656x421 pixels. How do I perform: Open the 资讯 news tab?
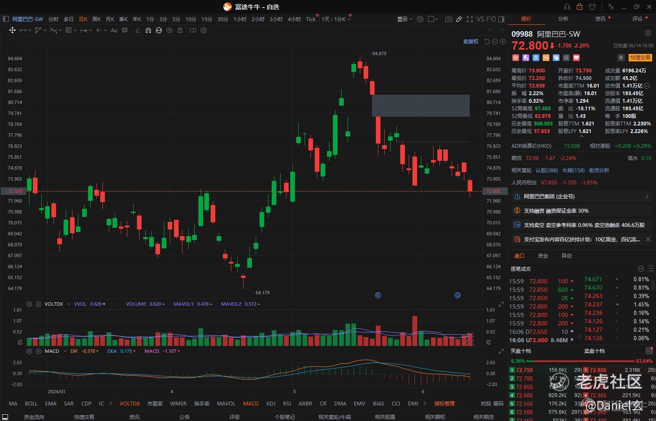pyautogui.click(x=600, y=19)
